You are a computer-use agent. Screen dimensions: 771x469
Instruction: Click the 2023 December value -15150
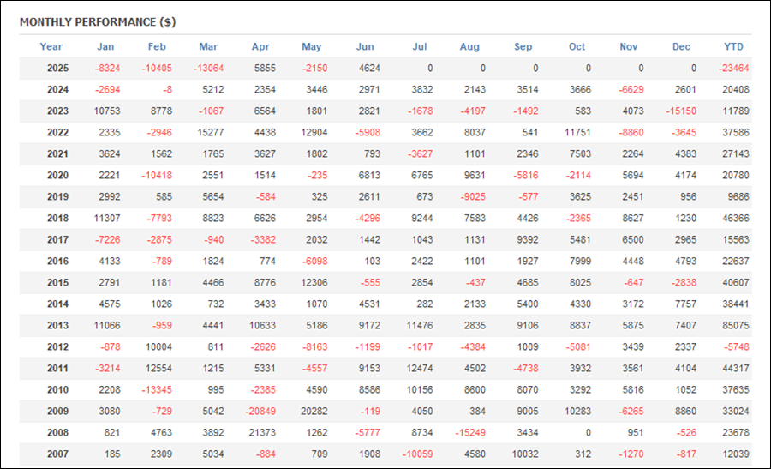[x=681, y=111]
